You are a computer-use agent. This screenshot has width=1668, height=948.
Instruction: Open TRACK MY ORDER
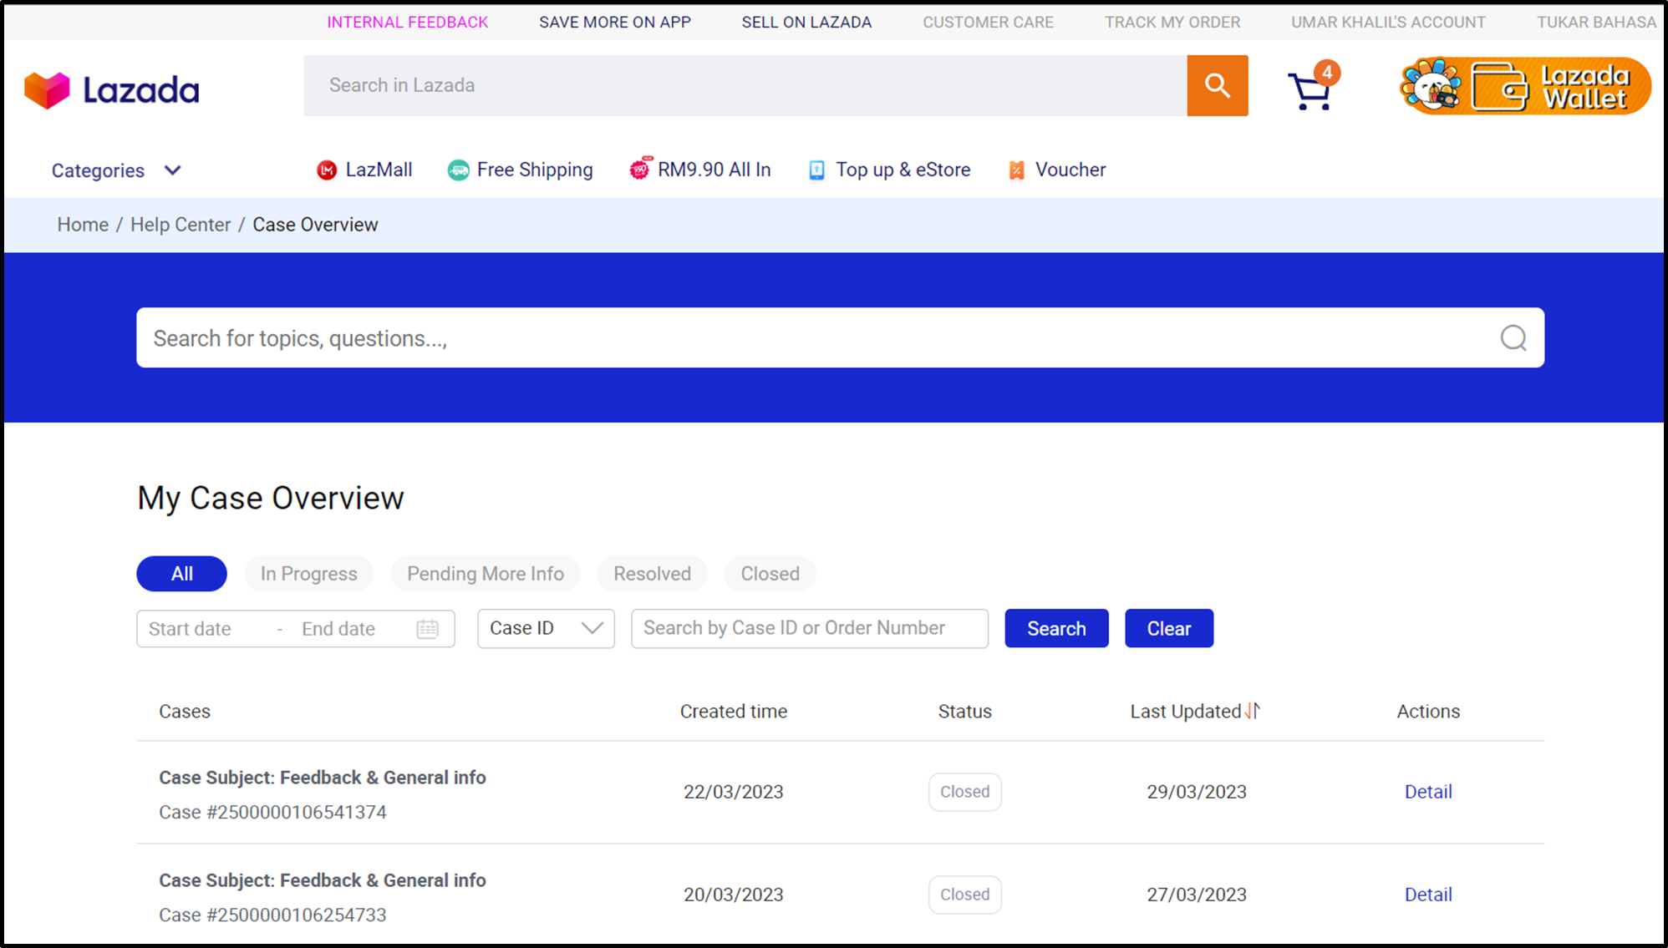pyautogui.click(x=1172, y=22)
